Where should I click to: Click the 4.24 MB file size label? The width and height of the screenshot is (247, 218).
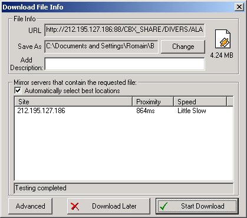tap(222, 55)
